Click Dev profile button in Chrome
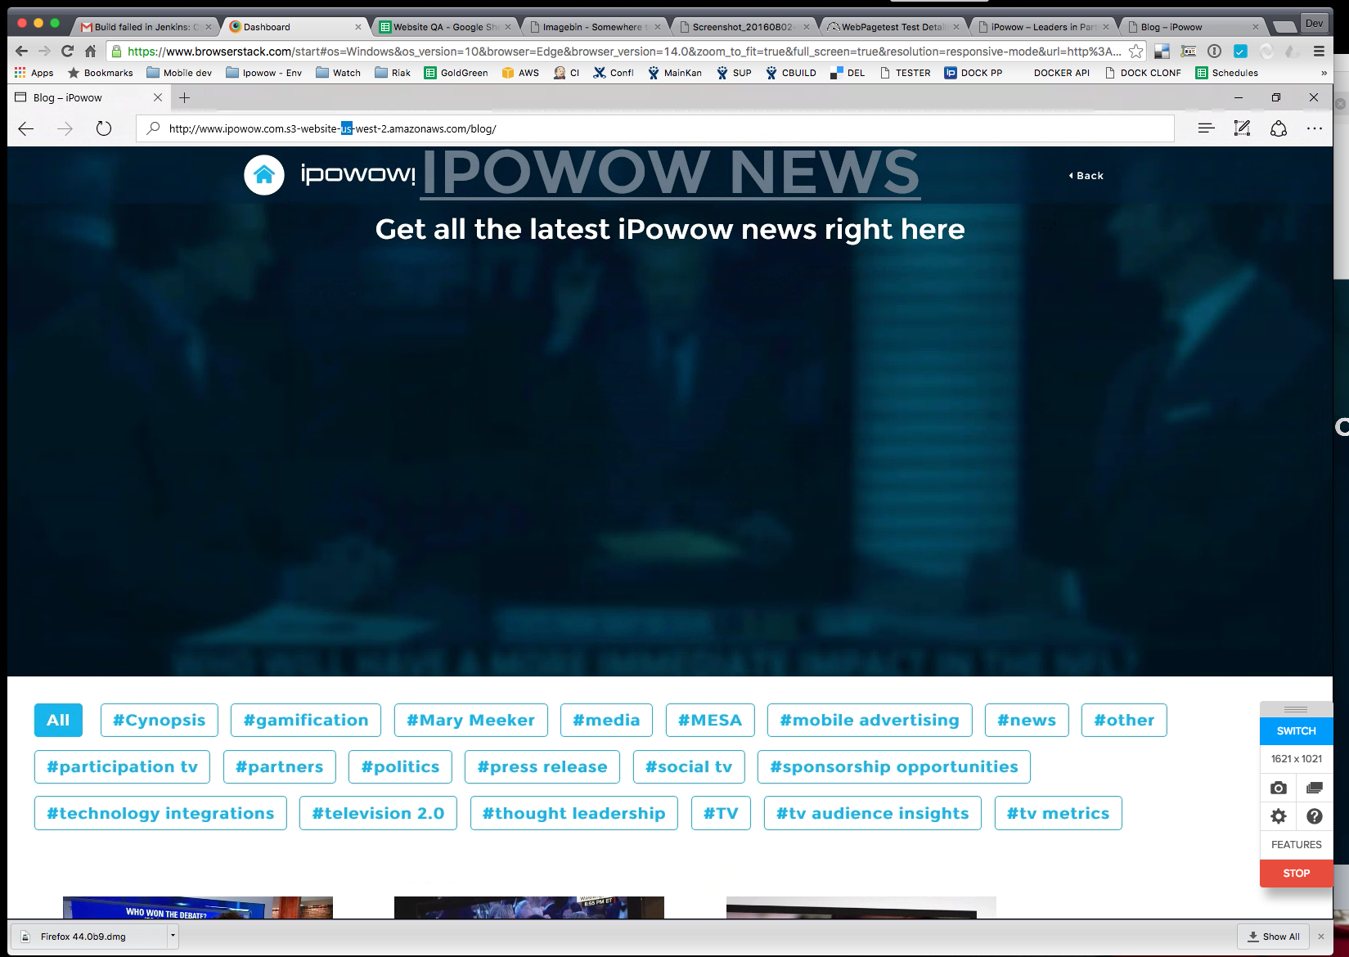The image size is (1349, 957). coord(1314,24)
